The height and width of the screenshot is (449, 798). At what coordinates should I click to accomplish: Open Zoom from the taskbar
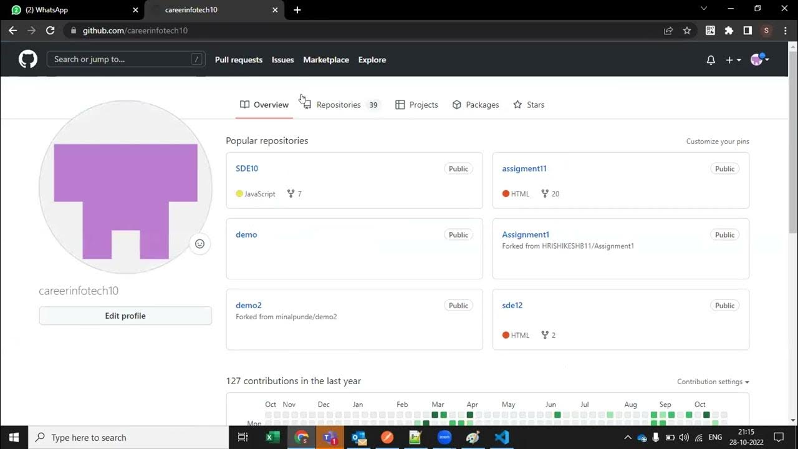[445, 437]
